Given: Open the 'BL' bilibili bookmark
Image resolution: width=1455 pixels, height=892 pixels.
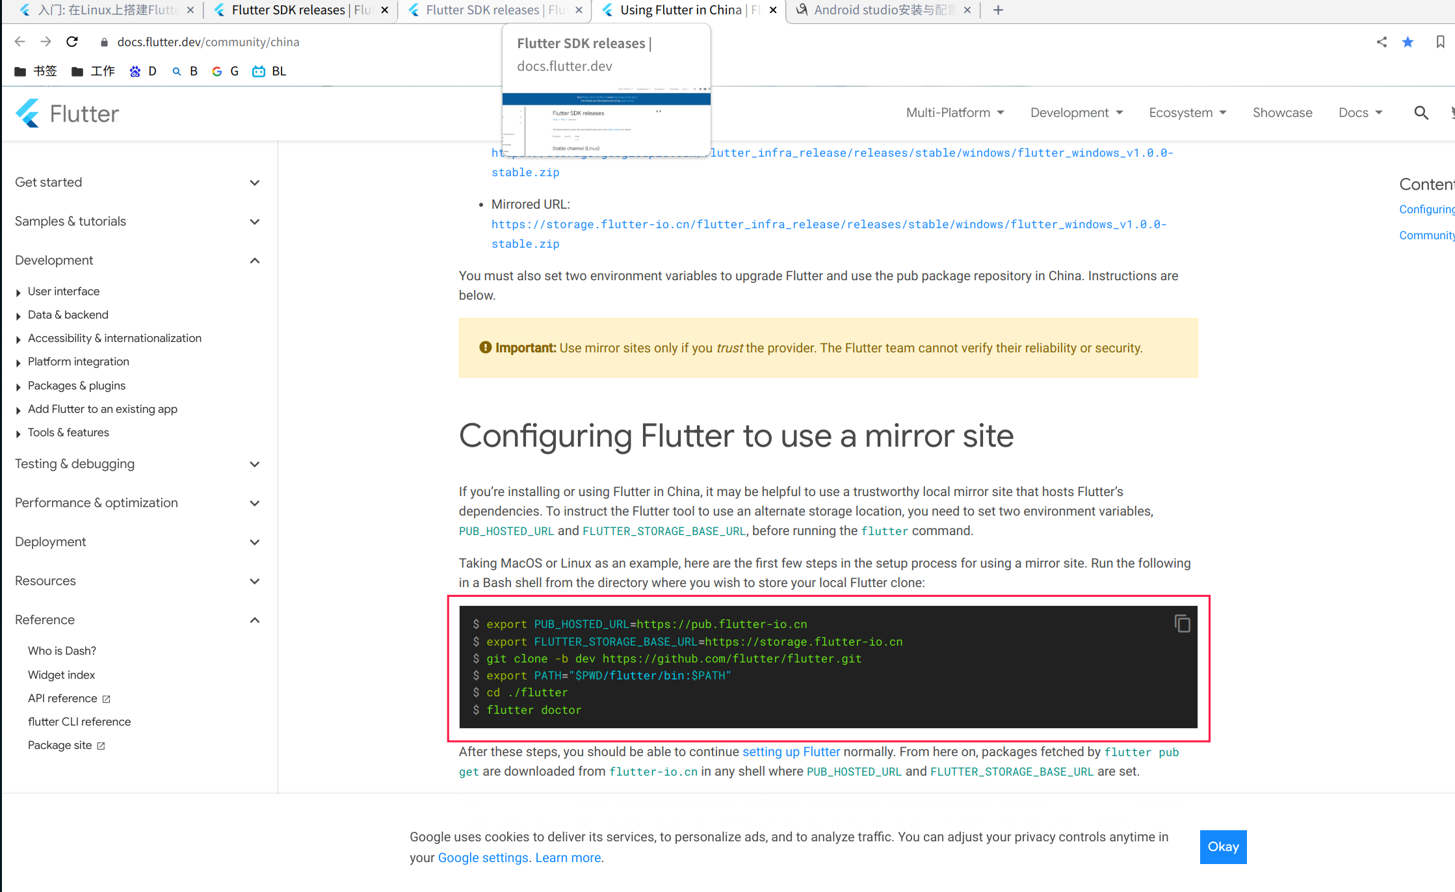Looking at the screenshot, I should click(269, 71).
